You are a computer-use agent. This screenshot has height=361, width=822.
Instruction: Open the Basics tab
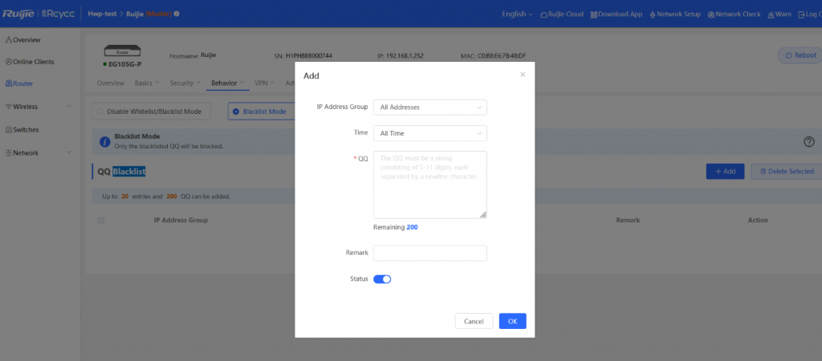pyautogui.click(x=146, y=83)
